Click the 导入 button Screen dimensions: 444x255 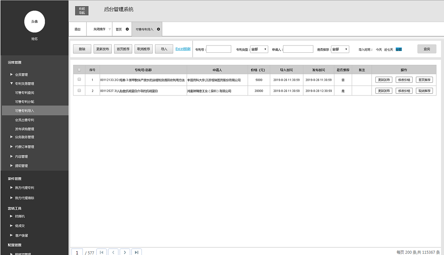click(164, 49)
